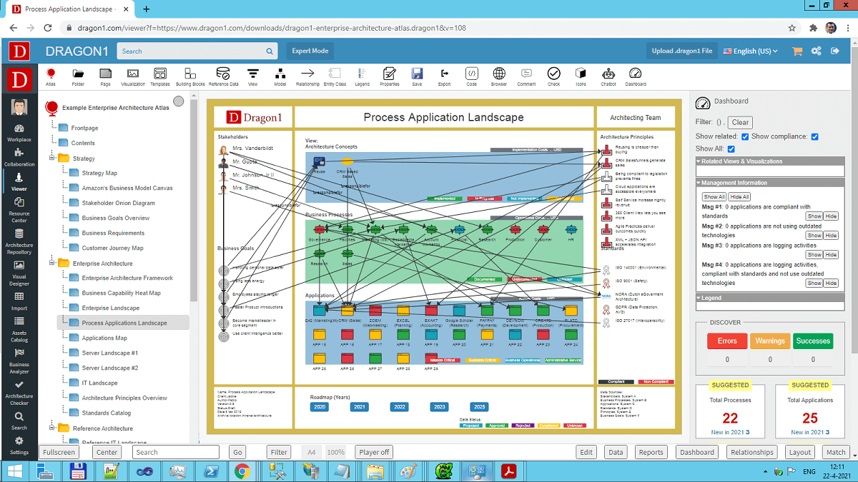Open the Icons cube tool

point(581,76)
